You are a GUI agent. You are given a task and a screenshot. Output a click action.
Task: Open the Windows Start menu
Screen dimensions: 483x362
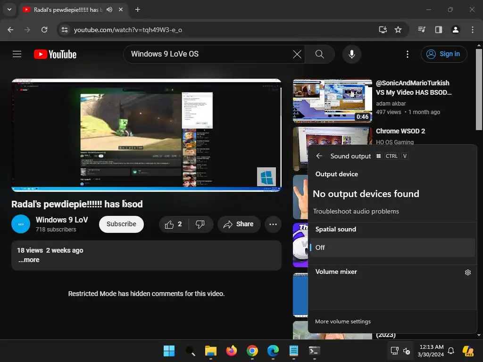(169, 351)
